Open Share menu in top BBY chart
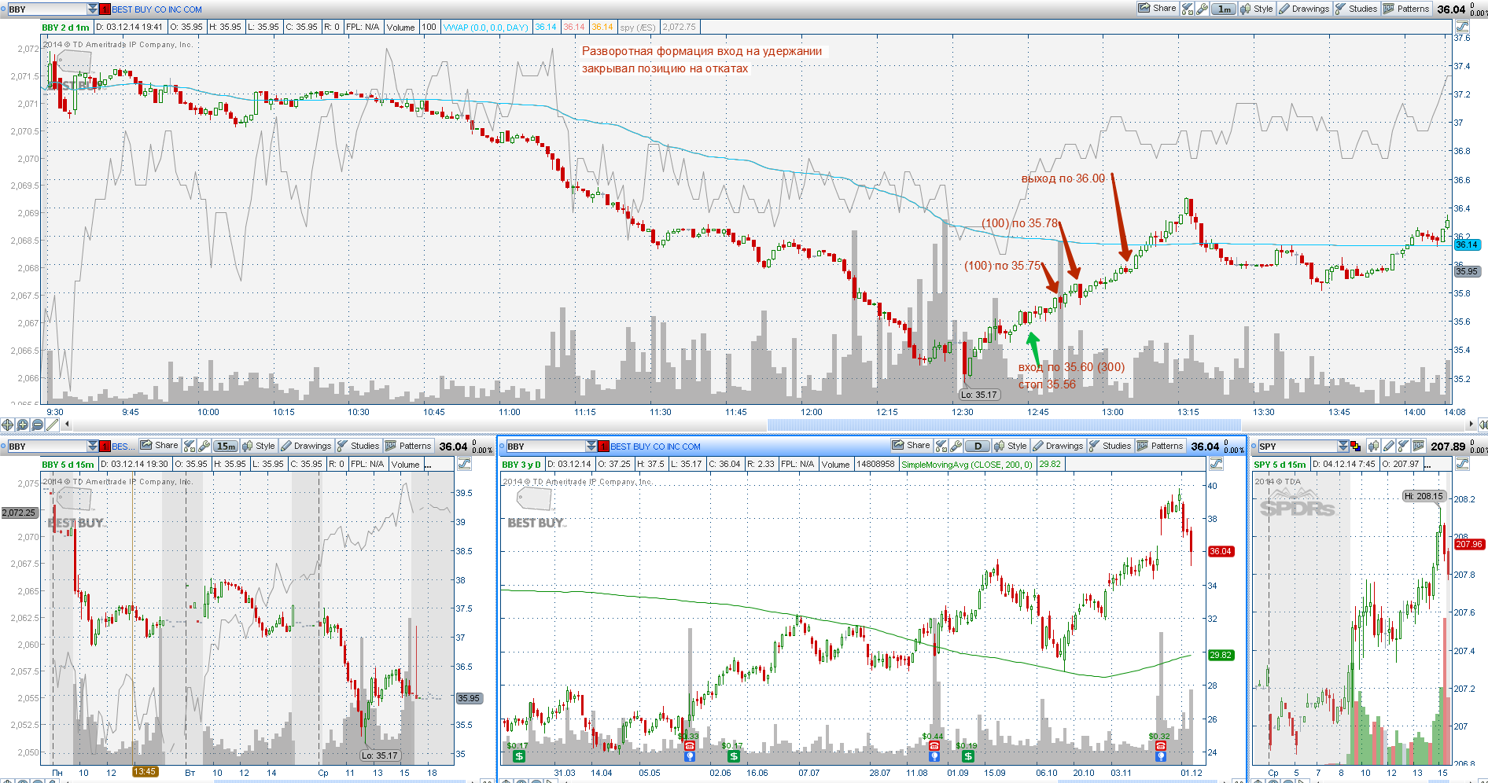This screenshot has width=1488, height=783. coord(1157,9)
